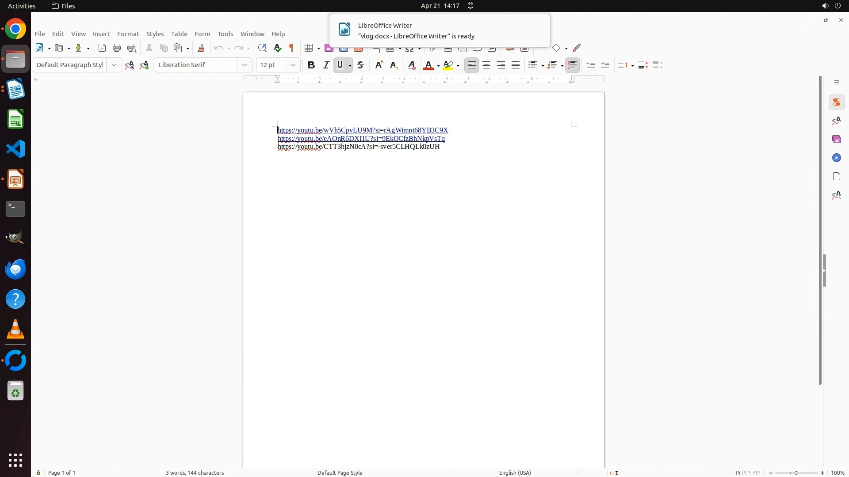Image resolution: width=849 pixels, height=477 pixels.
Task: Click the zoom slider in status bar
Action: 796,473
